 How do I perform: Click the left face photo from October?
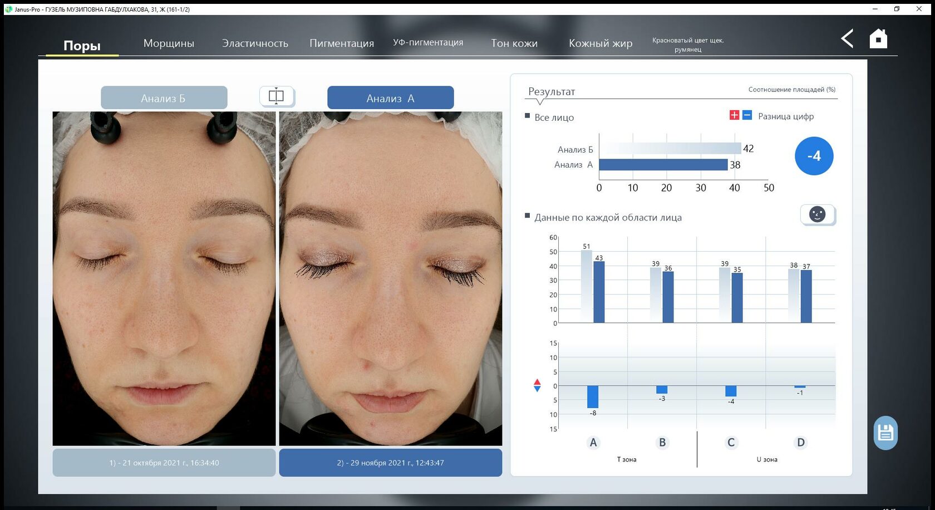[164, 278]
